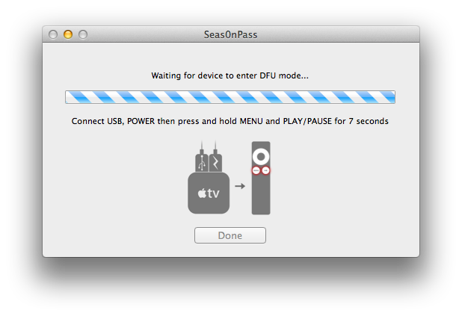462x316 pixels.
Task: Click the highlighted PLAY/PAUSE button on remote
Action: [x=266, y=170]
